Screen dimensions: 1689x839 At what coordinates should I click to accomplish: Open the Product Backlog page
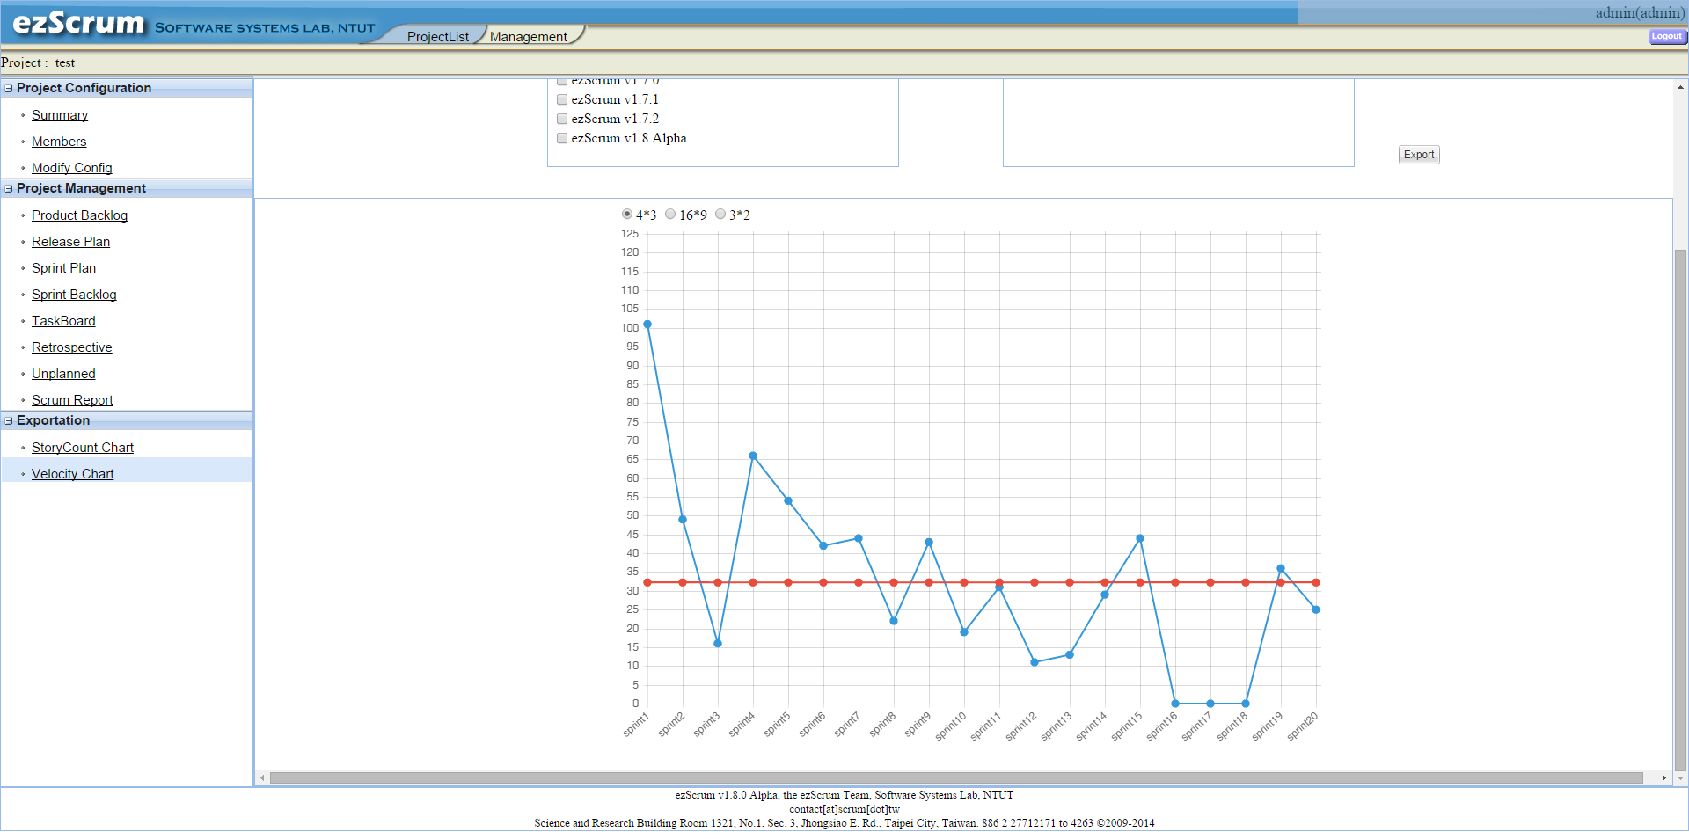(79, 215)
